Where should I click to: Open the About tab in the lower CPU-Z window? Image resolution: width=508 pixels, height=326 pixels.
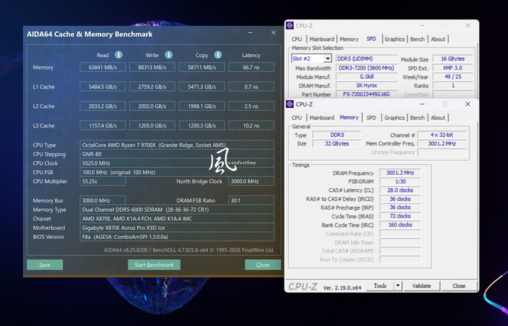coord(438,118)
